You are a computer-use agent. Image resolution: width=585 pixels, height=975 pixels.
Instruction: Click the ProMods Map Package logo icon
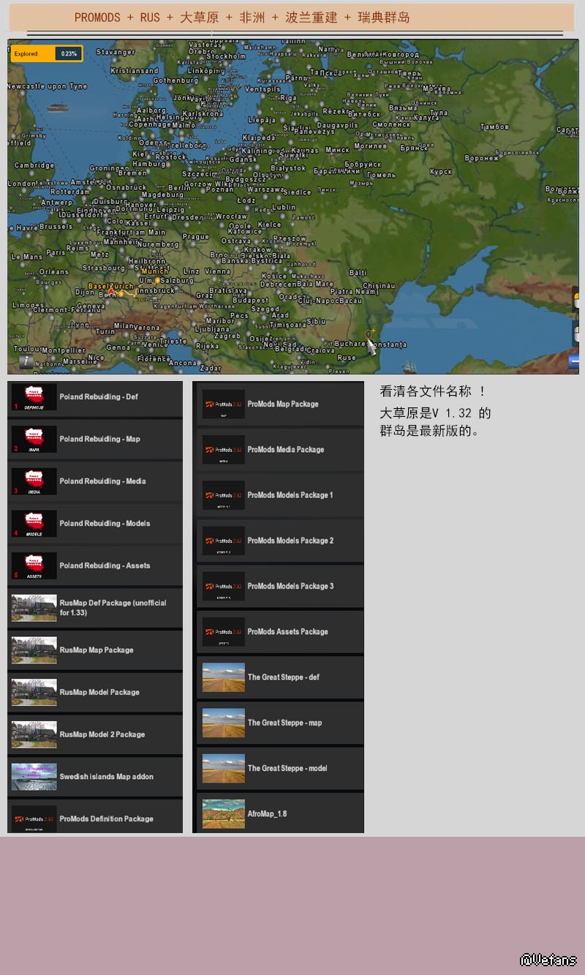(223, 404)
